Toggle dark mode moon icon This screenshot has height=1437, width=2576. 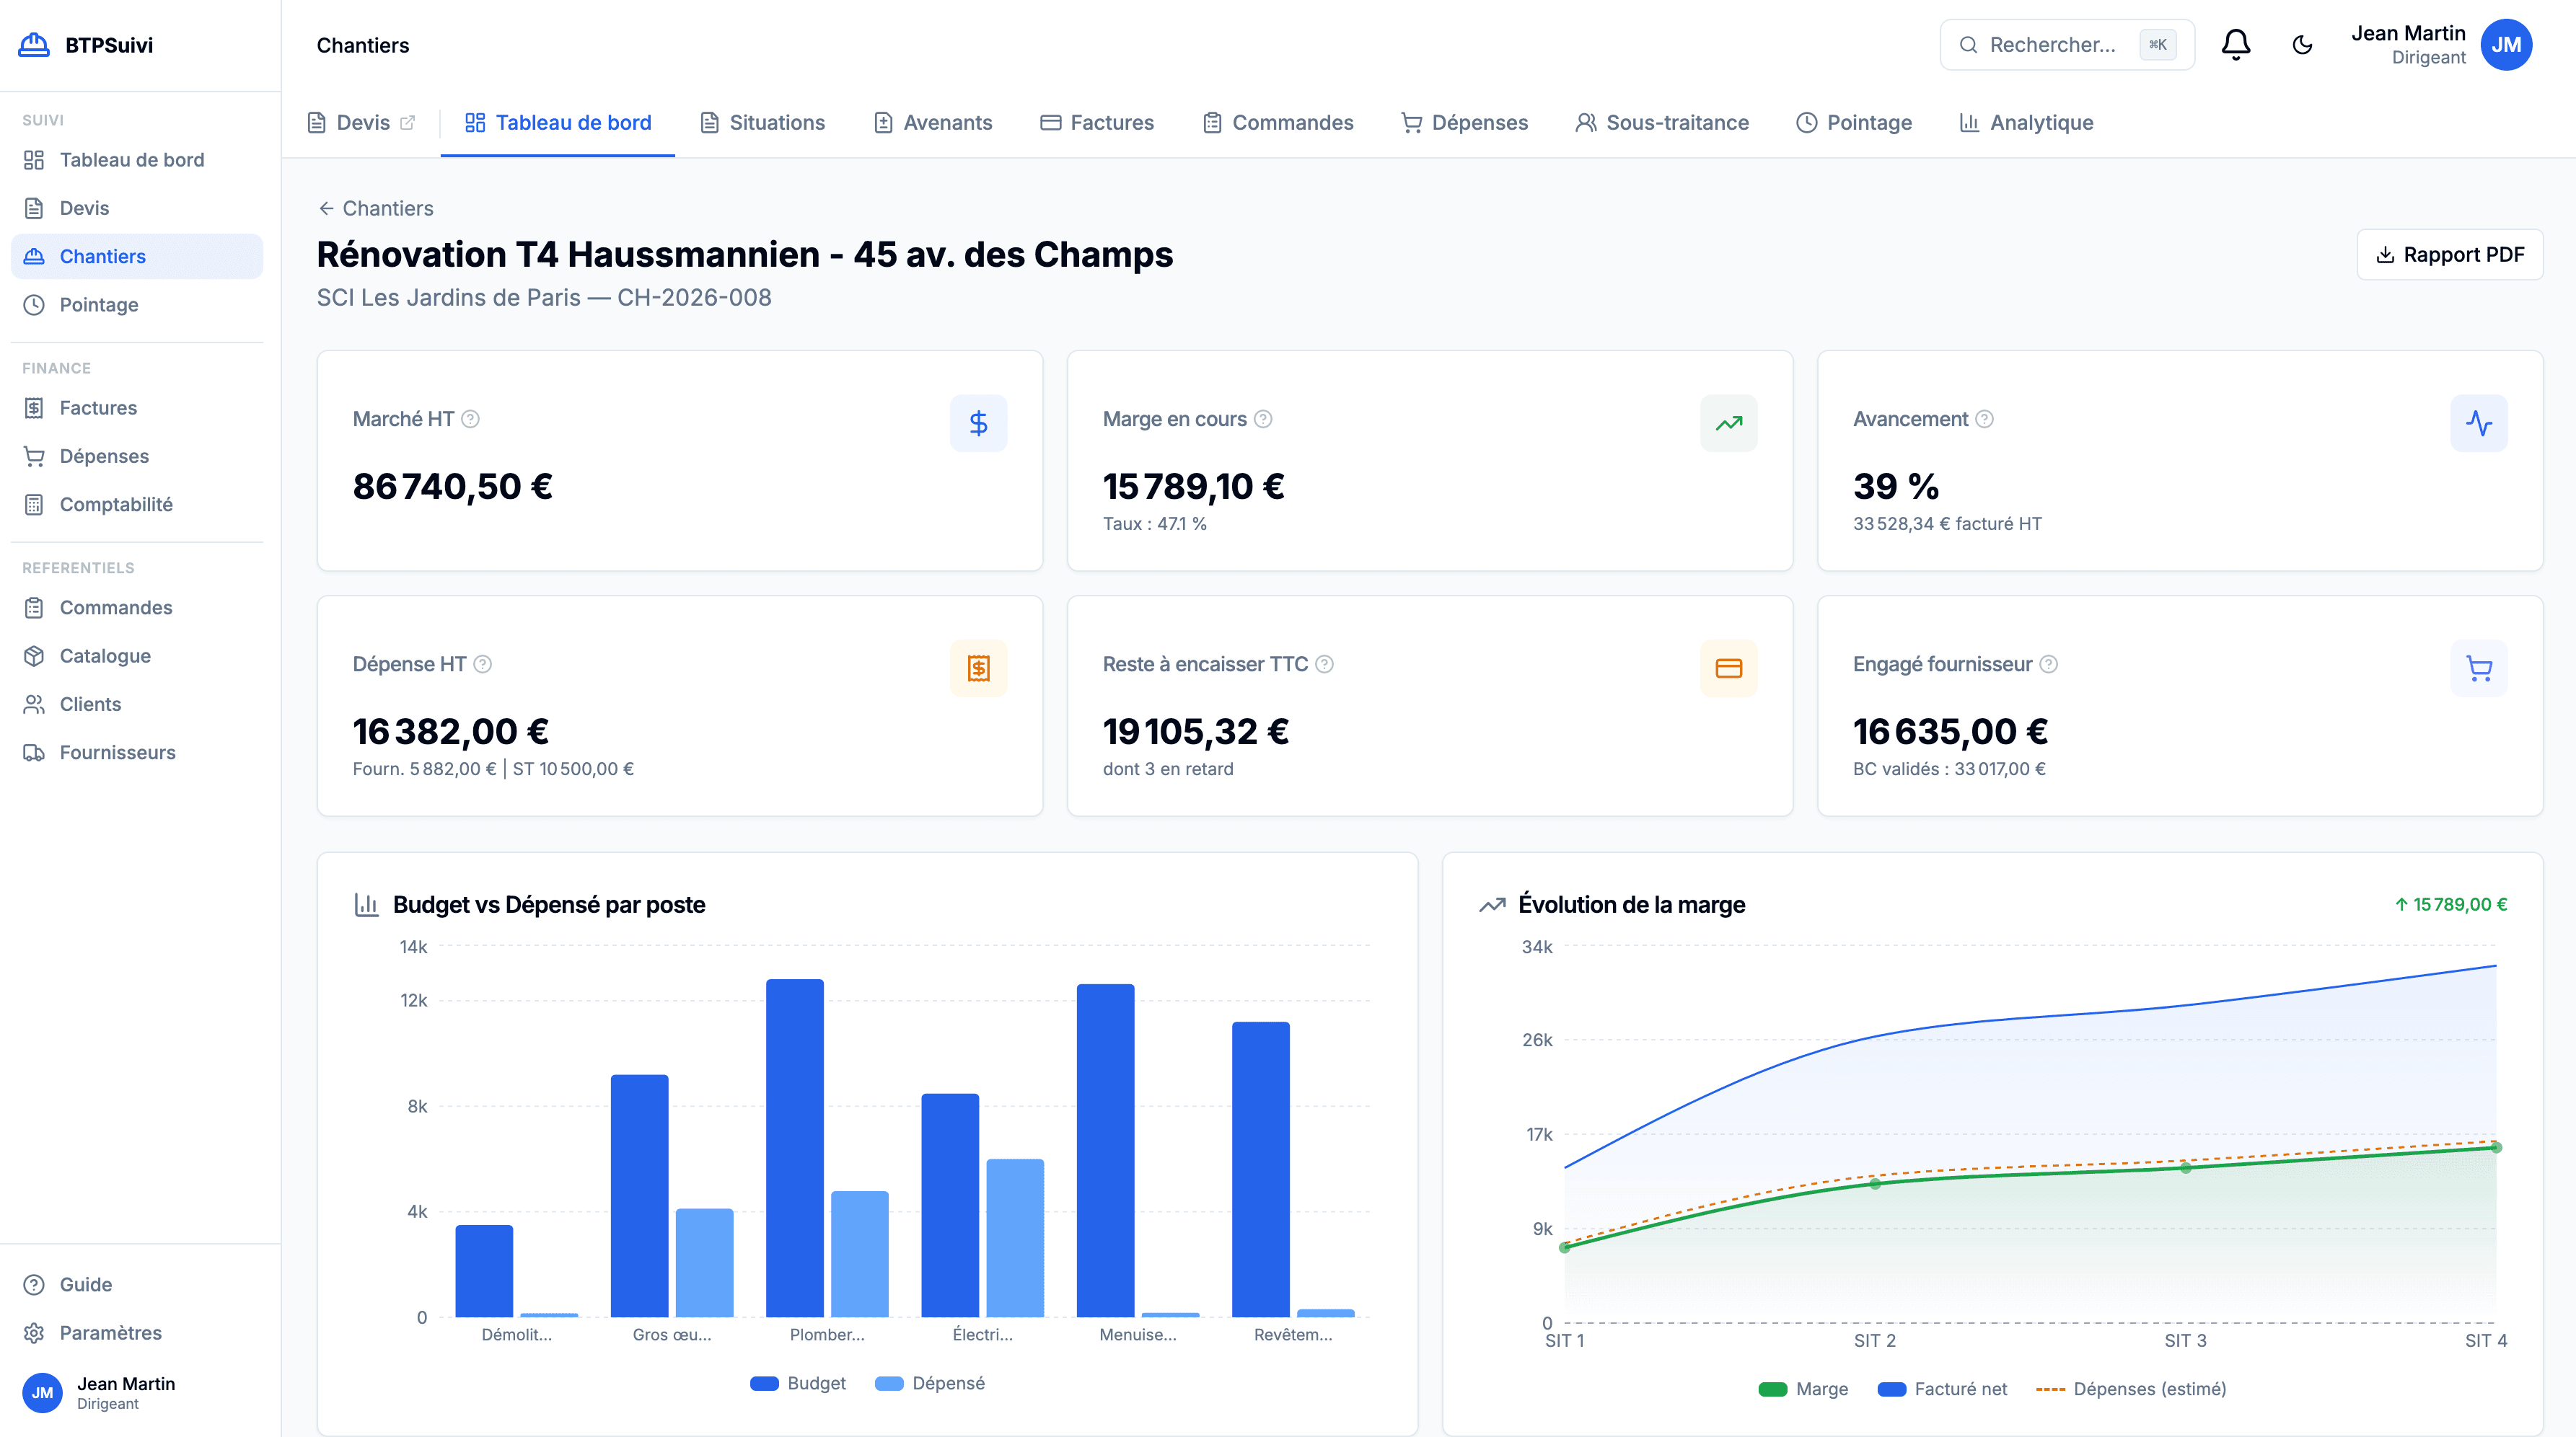pos(2302,45)
